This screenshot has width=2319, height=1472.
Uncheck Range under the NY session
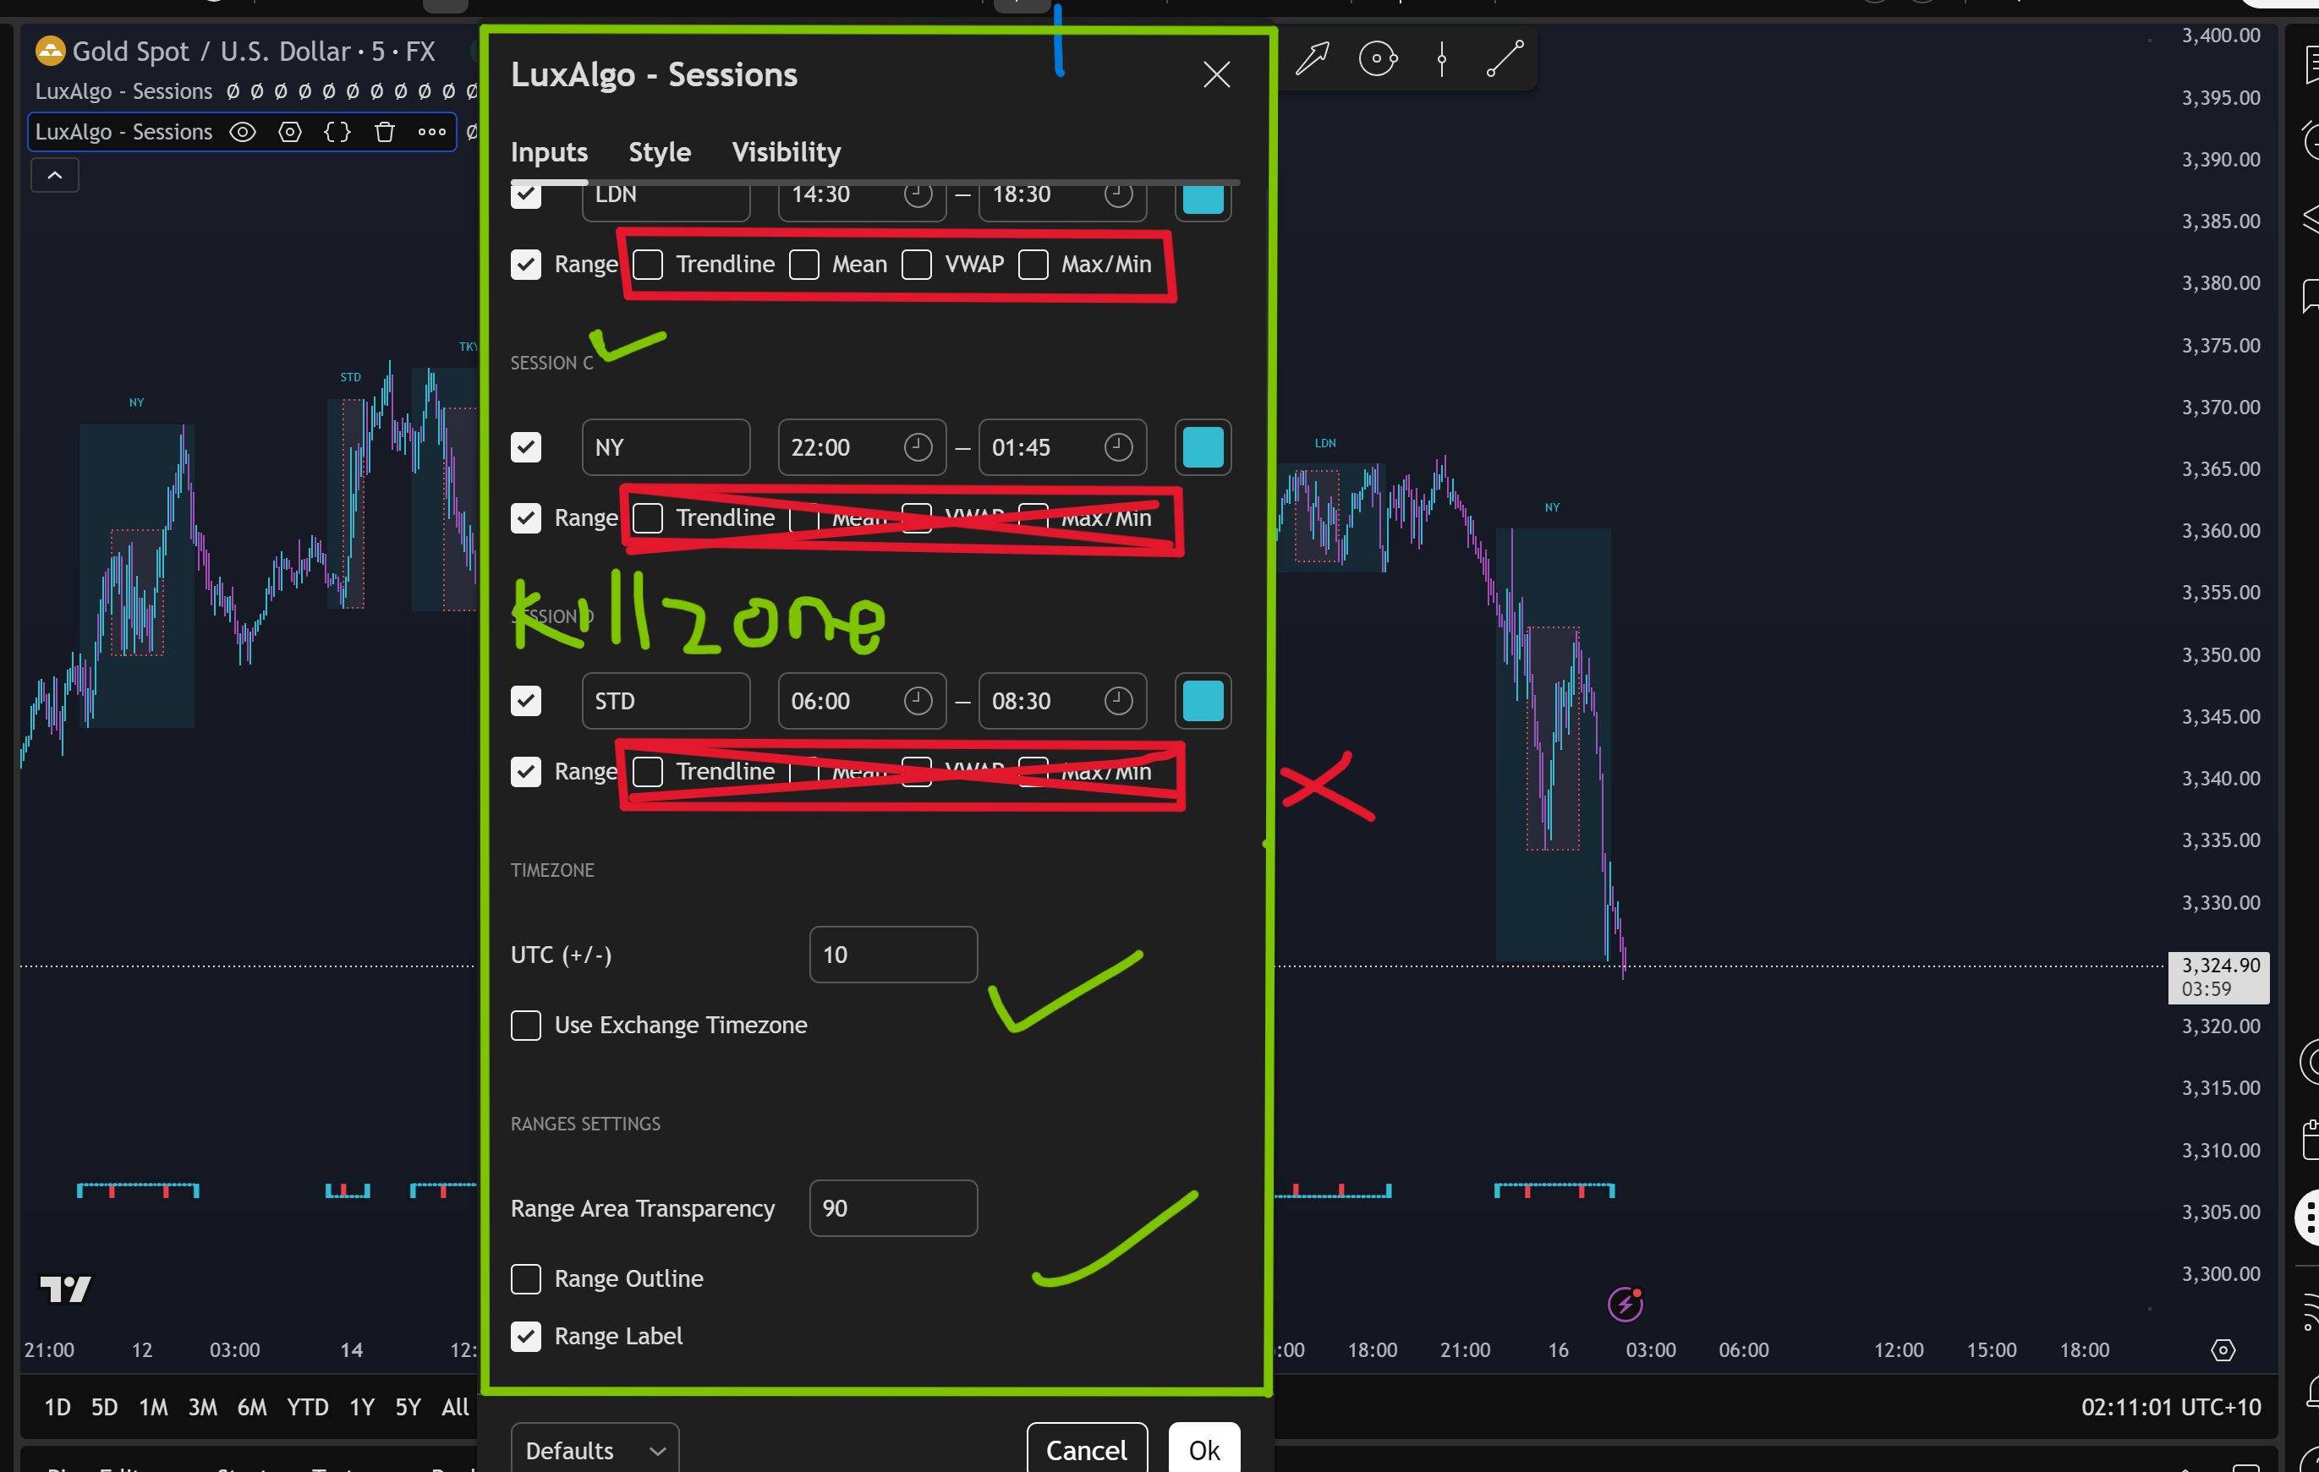[x=526, y=518]
